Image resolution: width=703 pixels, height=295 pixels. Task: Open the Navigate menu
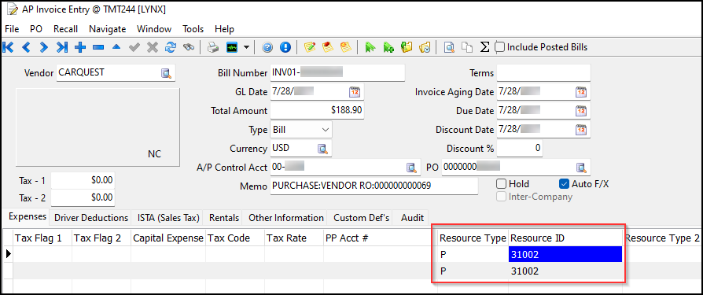point(107,29)
